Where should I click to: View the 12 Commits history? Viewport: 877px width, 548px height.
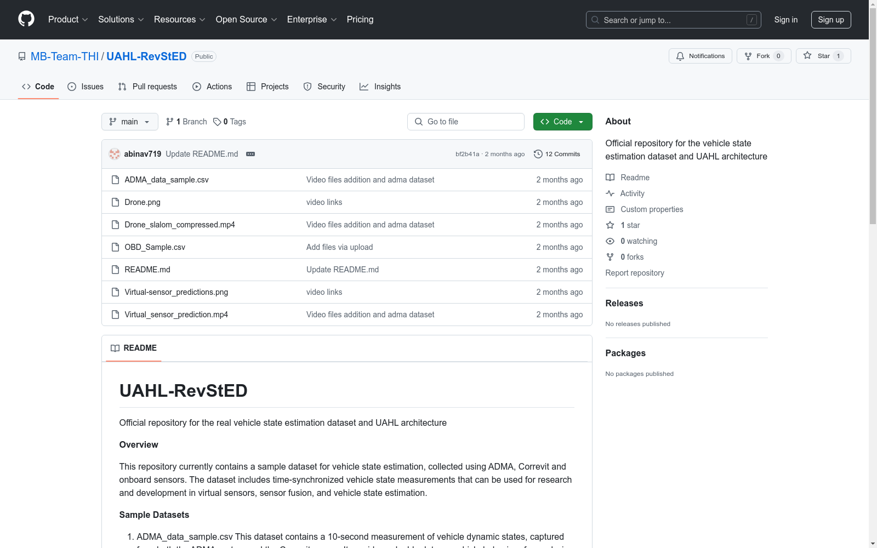tap(557, 154)
